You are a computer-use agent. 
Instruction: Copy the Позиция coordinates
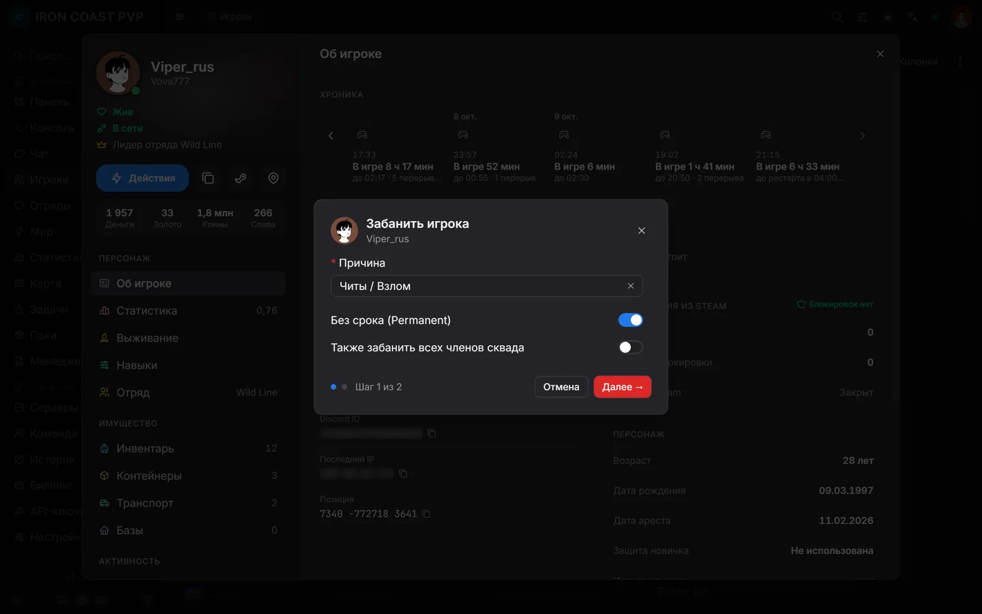(426, 514)
